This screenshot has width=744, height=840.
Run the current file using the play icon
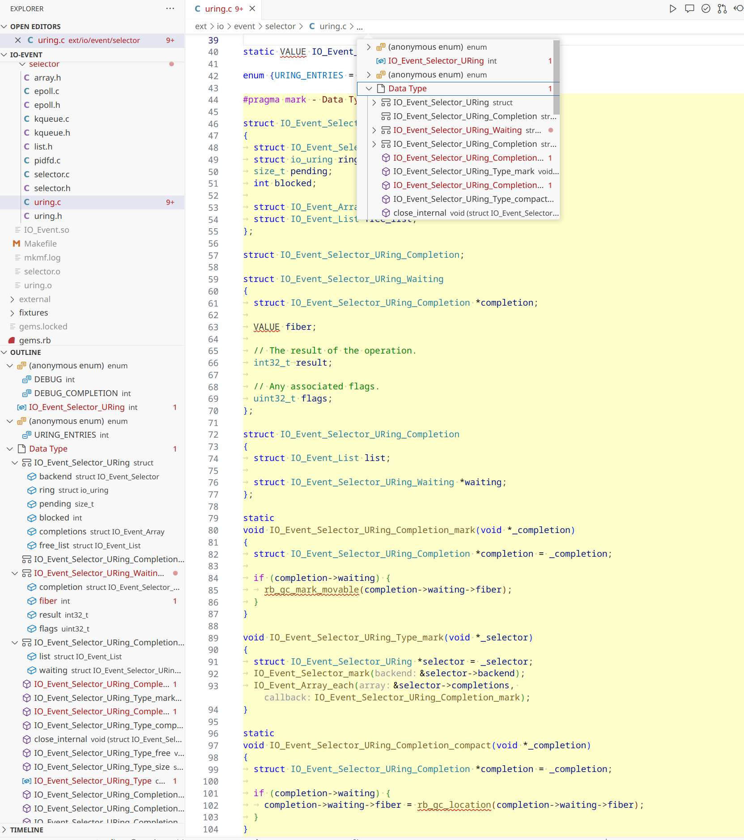tap(673, 8)
